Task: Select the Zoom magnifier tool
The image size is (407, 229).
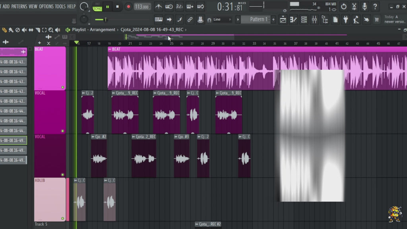Action: coord(51,30)
